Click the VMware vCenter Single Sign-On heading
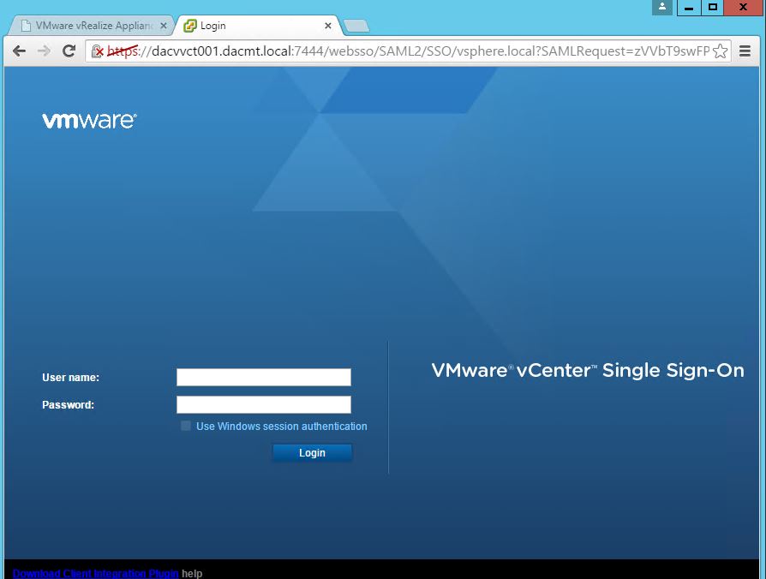This screenshot has height=579, width=766. click(x=588, y=371)
